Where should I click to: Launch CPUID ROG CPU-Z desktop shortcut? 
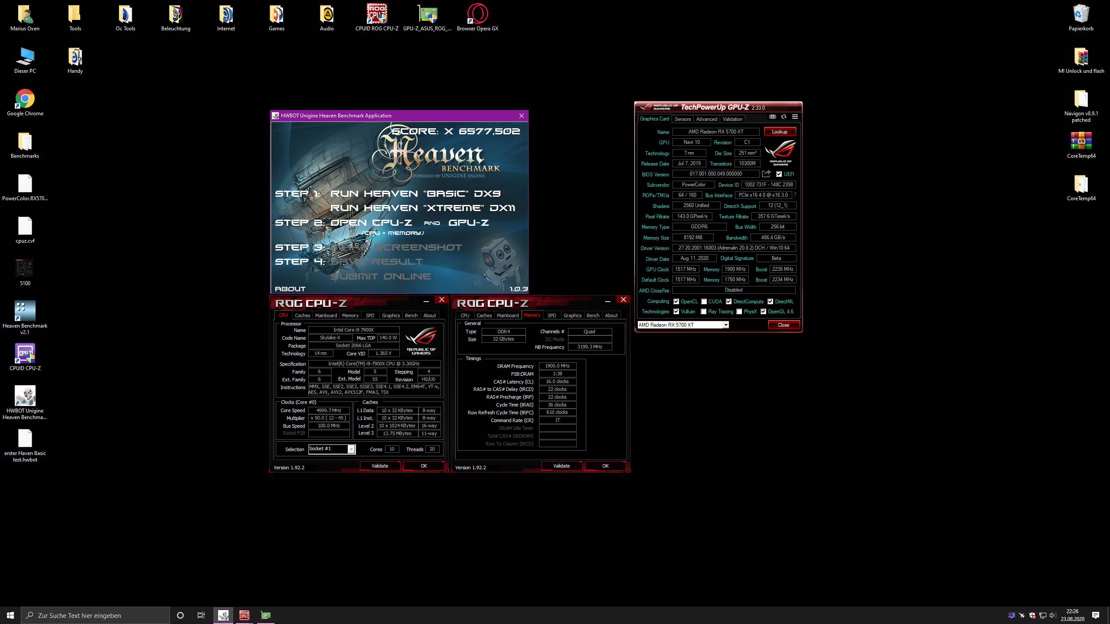pyautogui.click(x=377, y=14)
